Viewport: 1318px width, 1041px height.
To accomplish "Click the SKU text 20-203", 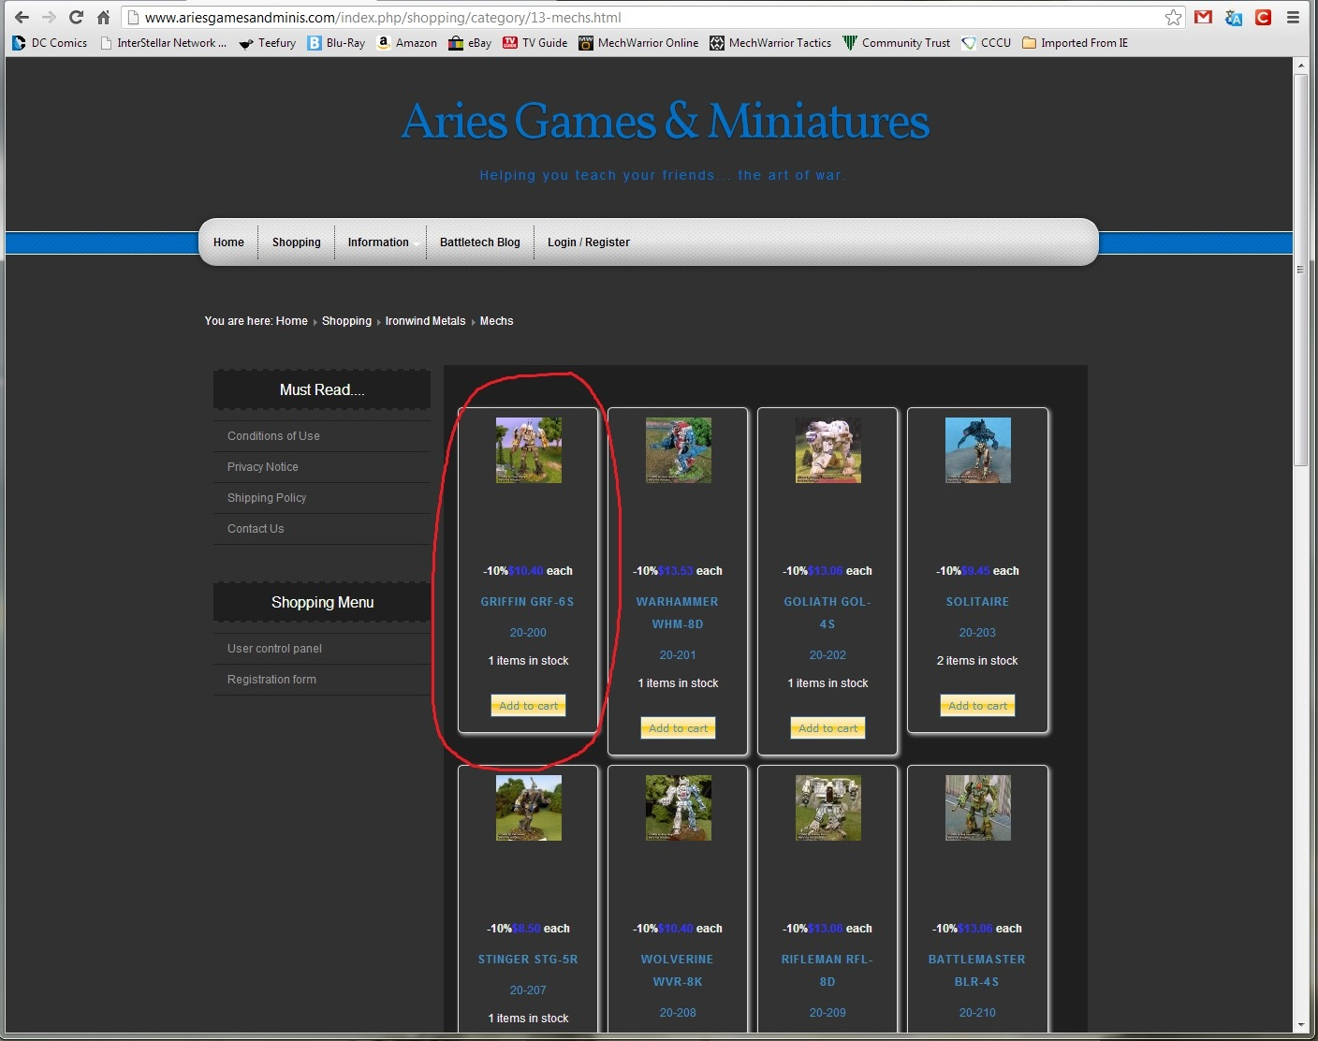I will 977,633.
